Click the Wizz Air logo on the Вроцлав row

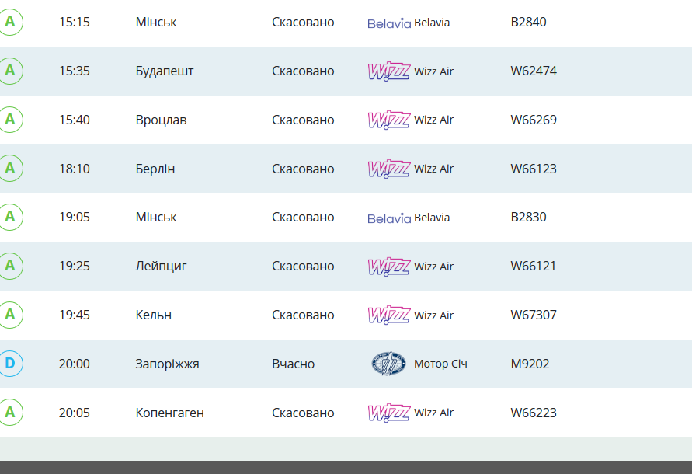[x=389, y=120]
